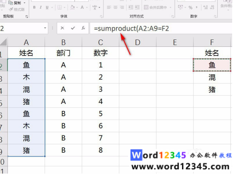Image resolution: width=234 pixels, height=174 pixels.
Task: Toggle Bold formatting
Action: (x=34, y=7)
